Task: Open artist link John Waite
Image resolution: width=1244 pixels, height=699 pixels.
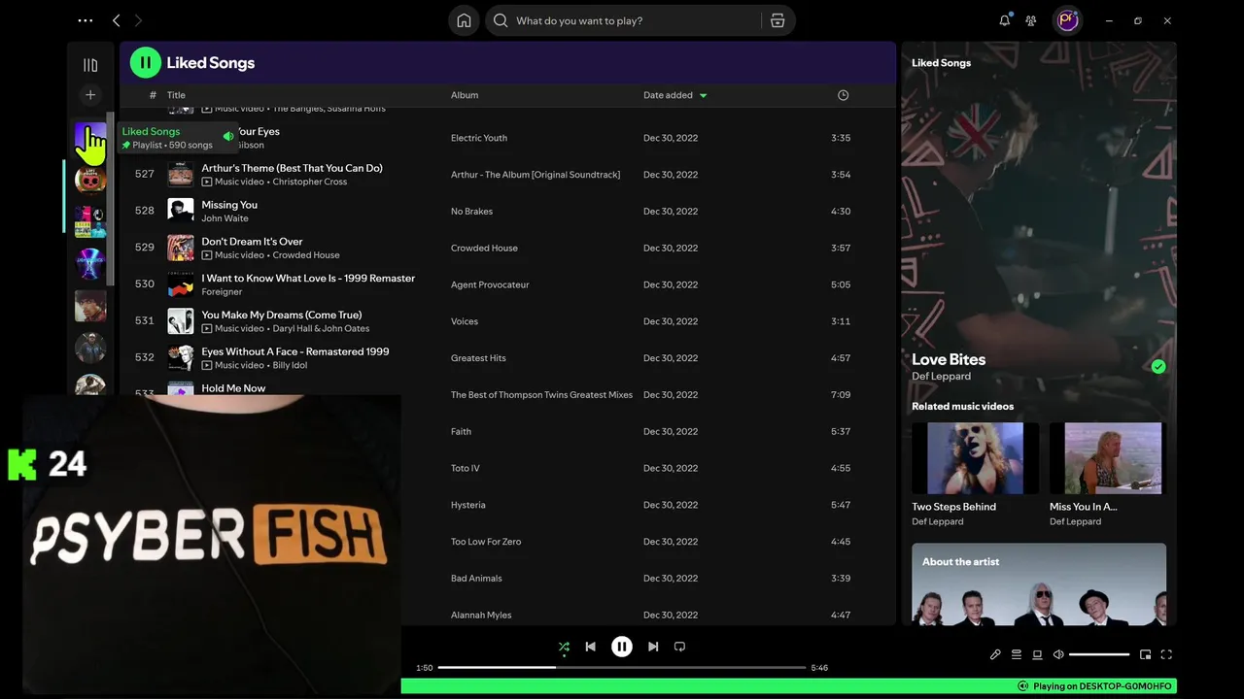Action: (x=225, y=218)
